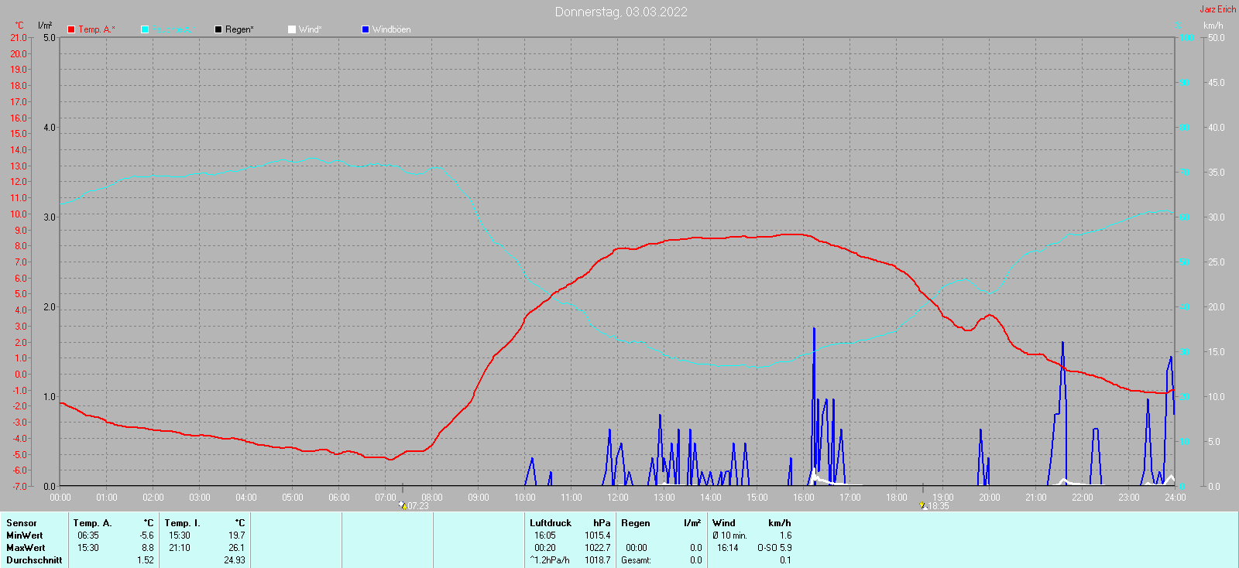Click the 24:00 label on the time axis

point(1176,498)
